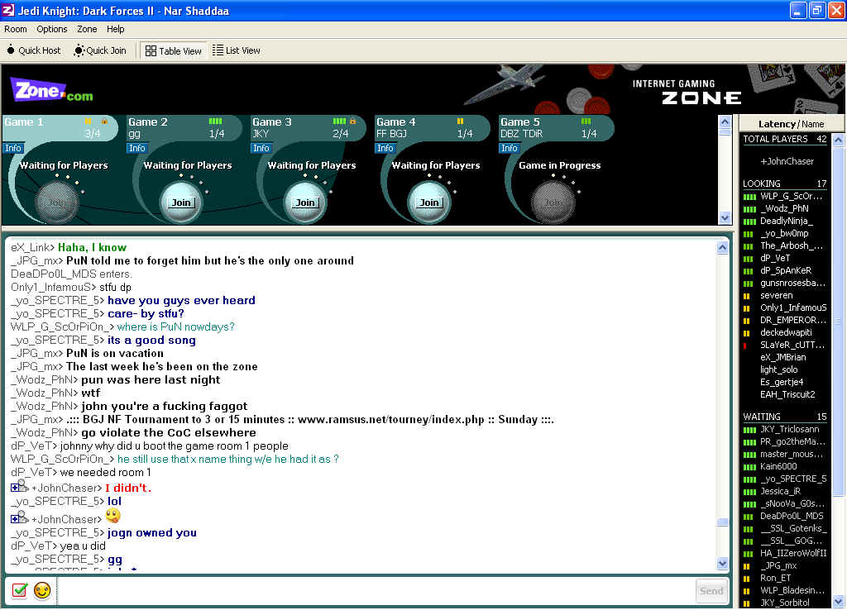Image resolution: width=847 pixels, height=610 pixels.
Task: Click the disabled Join button for Game 1
Action: point(57,203)
